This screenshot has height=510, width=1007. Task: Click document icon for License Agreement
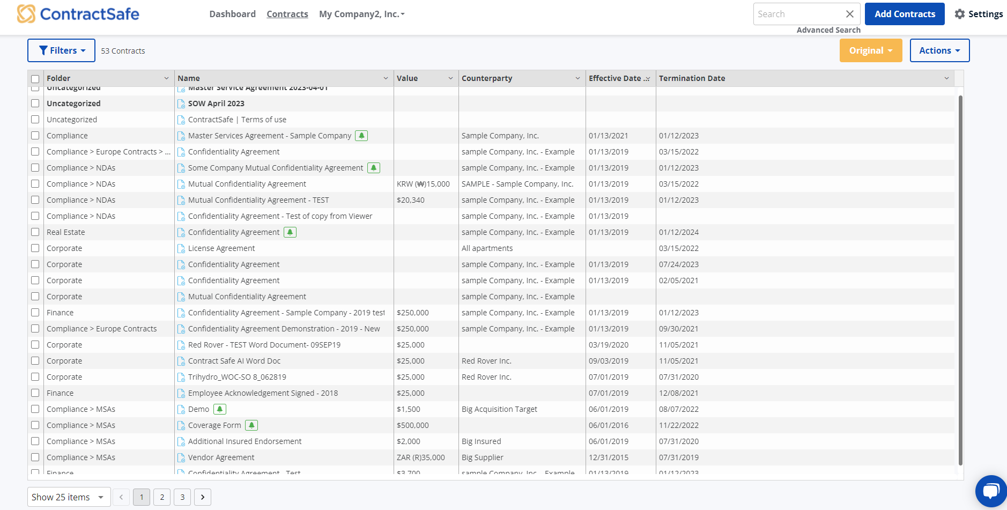coord(181,248)
